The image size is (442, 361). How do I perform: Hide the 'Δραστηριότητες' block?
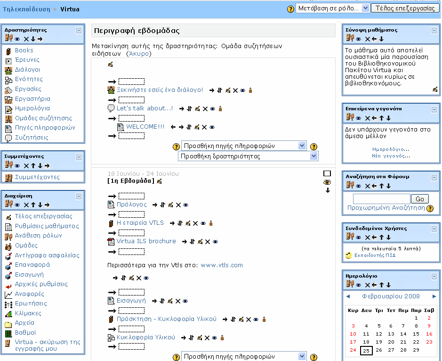pyautogui.click(x=17, y=39)
